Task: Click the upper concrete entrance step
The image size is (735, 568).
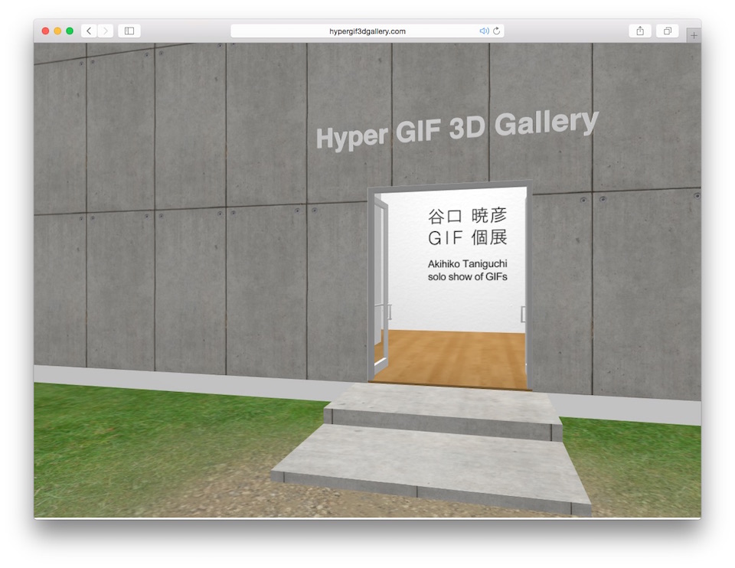Action: tap(443, 405)
